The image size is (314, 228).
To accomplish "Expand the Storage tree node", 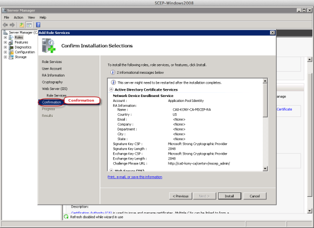I will pyautogui.click(x=5, y=57).
